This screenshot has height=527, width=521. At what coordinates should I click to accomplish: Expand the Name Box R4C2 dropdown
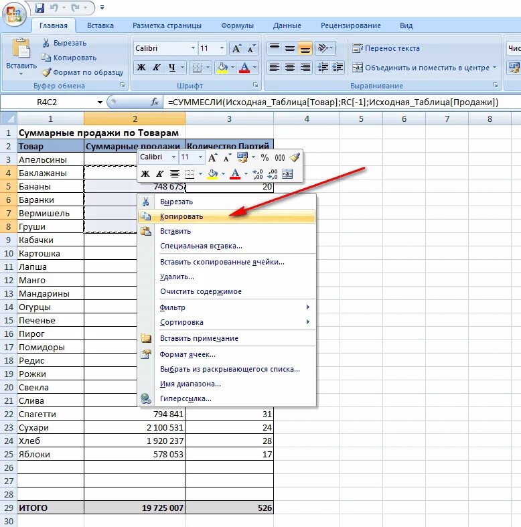100,102
